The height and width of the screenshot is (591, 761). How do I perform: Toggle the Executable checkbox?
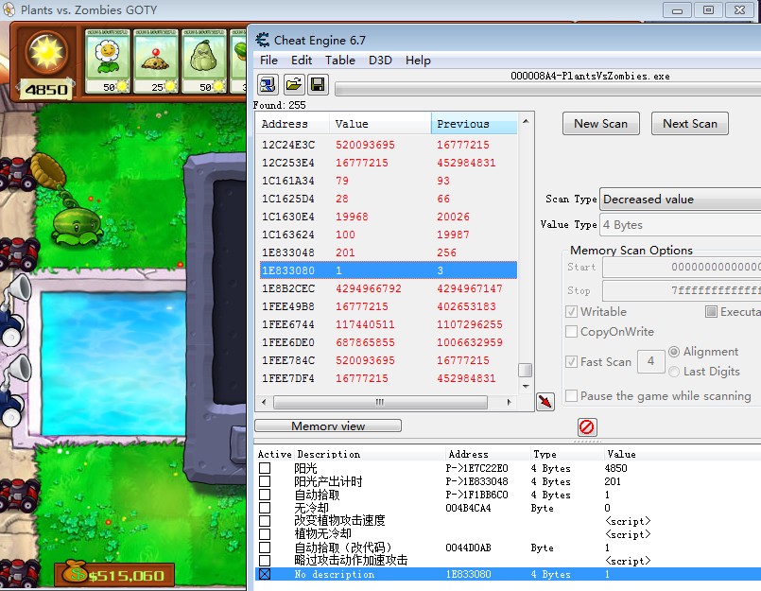[x=711, y=312]
